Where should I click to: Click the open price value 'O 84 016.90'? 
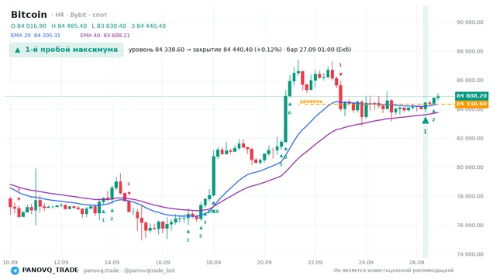click(x=29, y=26)
